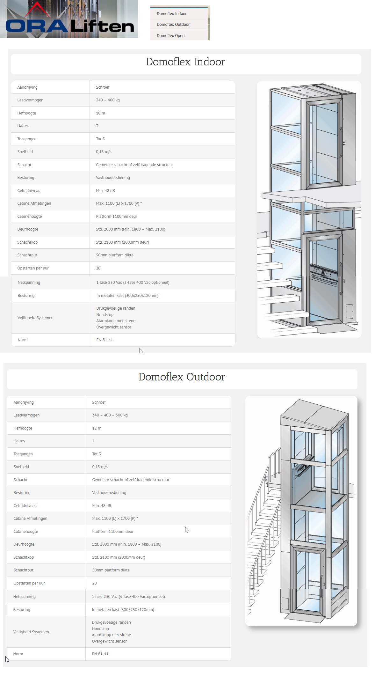This screenshot has height=677, width=382.
Task: Click Indoor Veiligheid Systemen label
Action: tap(35, 318)
